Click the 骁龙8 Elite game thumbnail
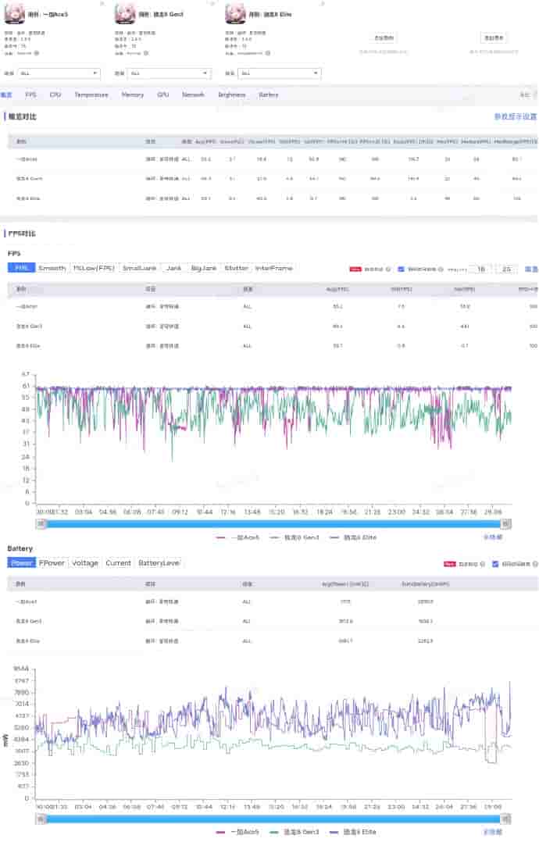539x842 pixels. [236, 13]
